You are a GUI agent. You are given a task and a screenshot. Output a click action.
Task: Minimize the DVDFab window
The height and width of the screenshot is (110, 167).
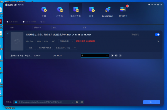click(x=155, y=5)
